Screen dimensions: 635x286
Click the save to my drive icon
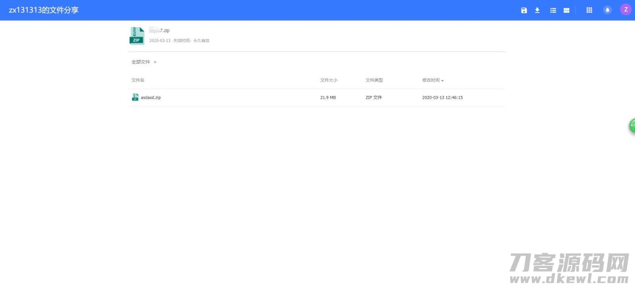(x=524, y=10)
